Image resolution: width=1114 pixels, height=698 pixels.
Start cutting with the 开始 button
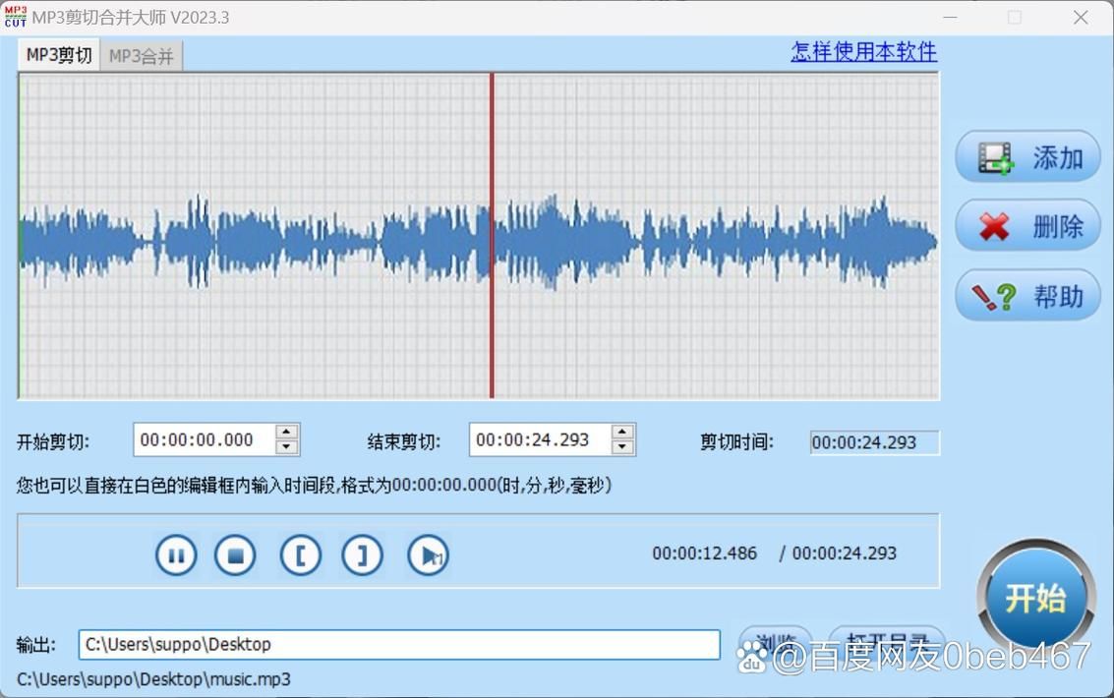point(1034,597)
